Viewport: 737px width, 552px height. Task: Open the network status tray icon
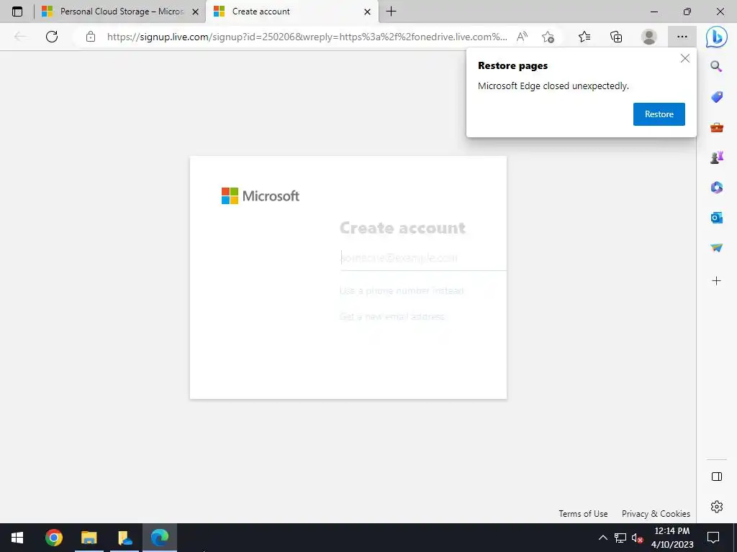[x=620, y=538]
